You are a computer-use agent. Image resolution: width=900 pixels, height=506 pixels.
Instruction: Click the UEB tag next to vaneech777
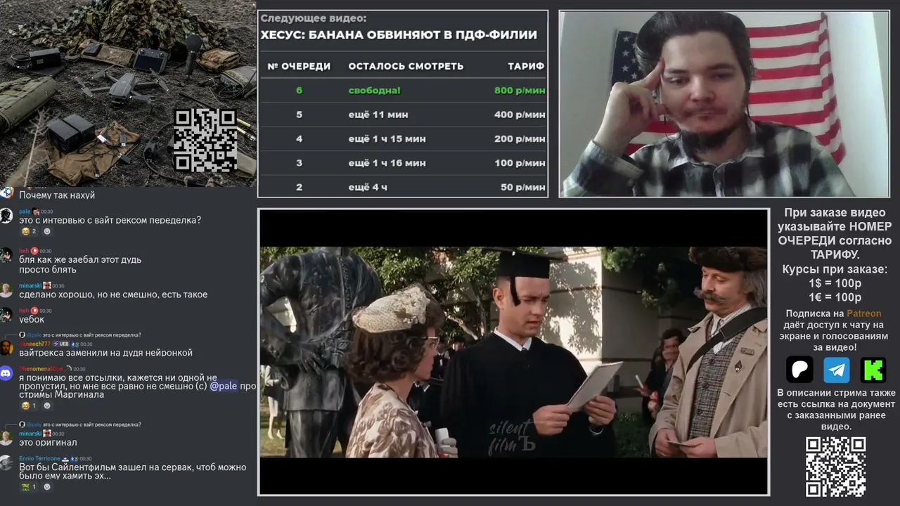61,344
